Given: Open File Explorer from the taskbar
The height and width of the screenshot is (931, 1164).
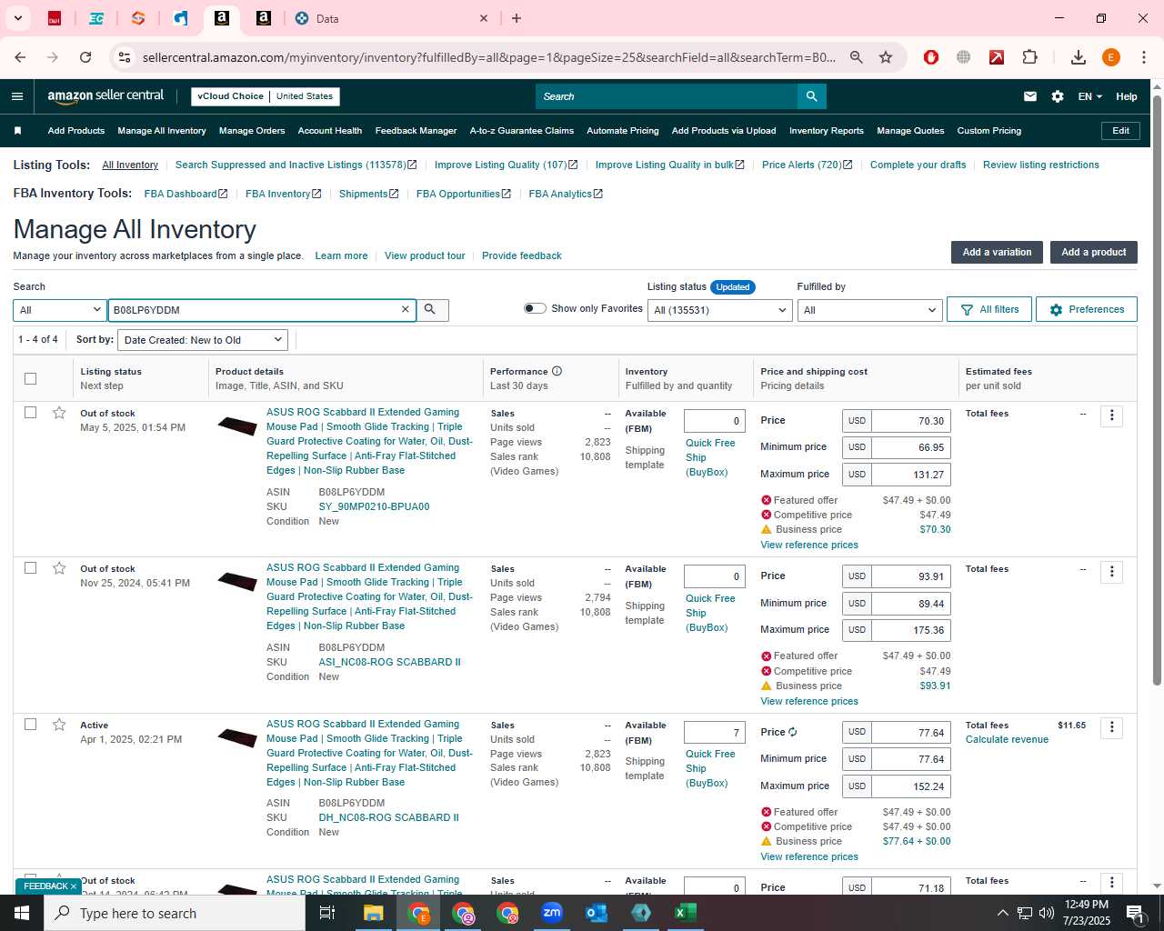Looking at the screenshot, I should (x=374, y=913).
